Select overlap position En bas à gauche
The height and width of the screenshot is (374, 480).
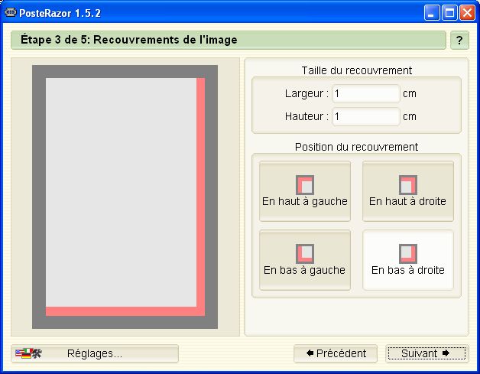coord(305,260)
